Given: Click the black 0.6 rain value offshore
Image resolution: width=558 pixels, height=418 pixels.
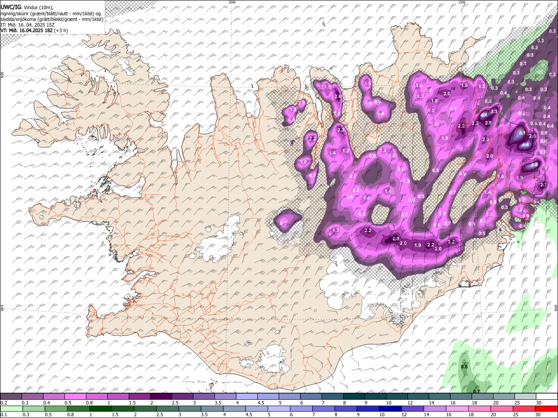Looking at the screenshot, I should click(464, 367).
